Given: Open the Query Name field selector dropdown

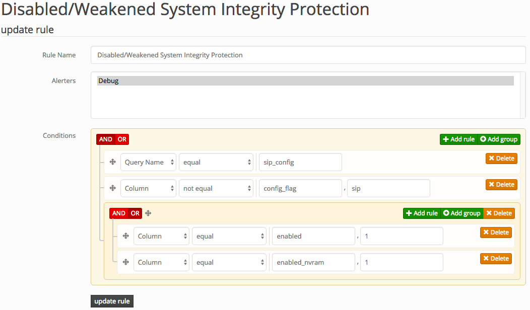Looking at the screenshot, I should point(148,162).
